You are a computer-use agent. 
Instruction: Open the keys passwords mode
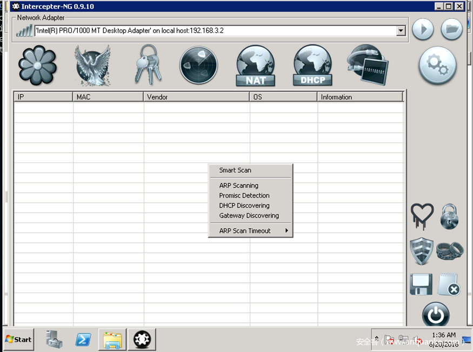point(147,65)
